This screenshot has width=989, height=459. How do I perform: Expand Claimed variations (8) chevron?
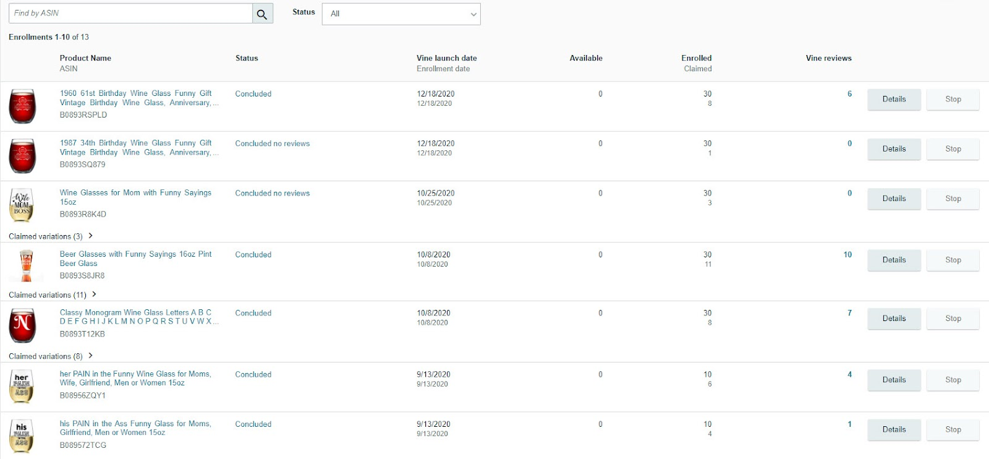coord(91,356)
